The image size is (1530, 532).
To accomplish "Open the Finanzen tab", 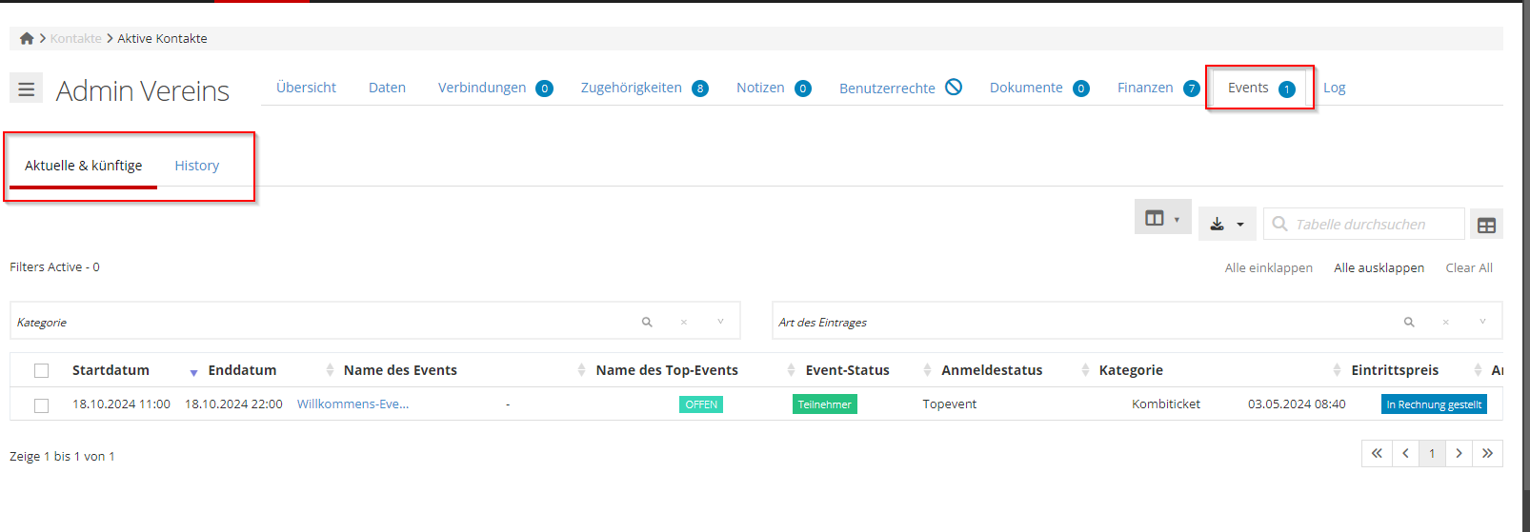I will [x=1145, y=88].
